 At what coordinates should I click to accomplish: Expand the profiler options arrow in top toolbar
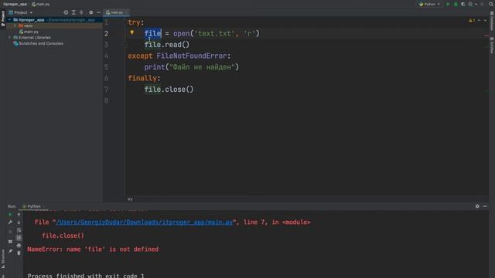[x=476, y=4]
